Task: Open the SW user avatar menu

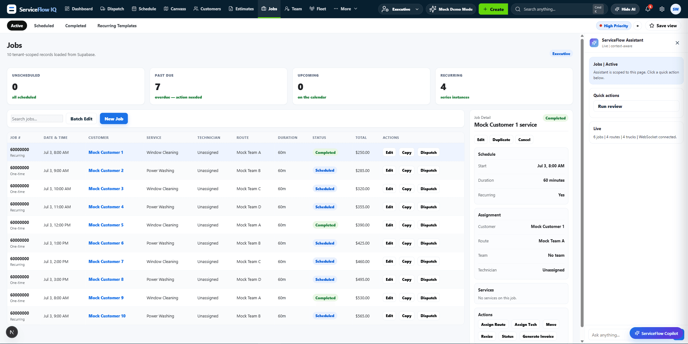Action: [x=676, y=9]
